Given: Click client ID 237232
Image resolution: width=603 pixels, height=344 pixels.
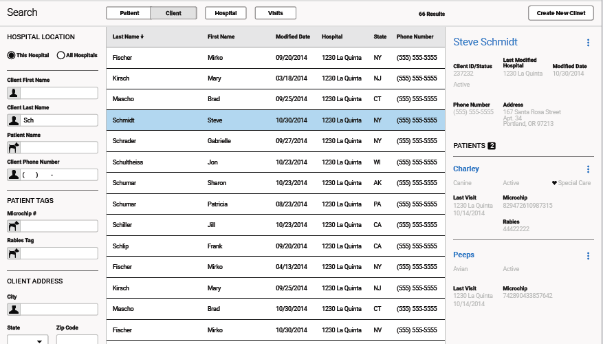Looking at the screenshot, I should tap(463, 74).
